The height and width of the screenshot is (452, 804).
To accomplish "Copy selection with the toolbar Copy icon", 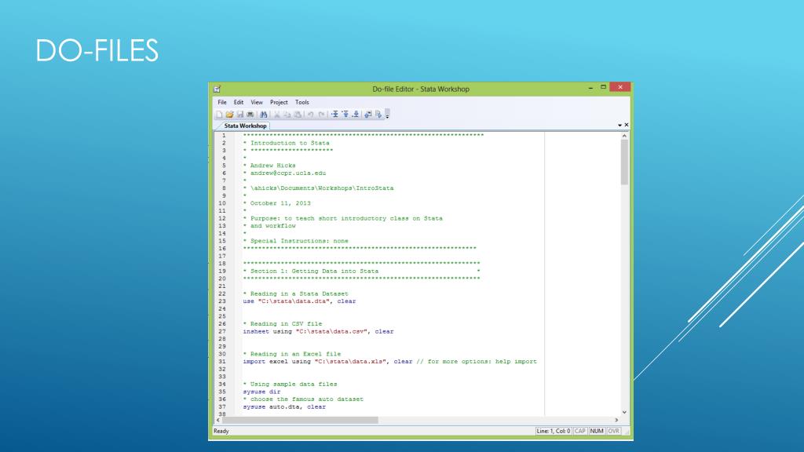I will coord(287,115).
